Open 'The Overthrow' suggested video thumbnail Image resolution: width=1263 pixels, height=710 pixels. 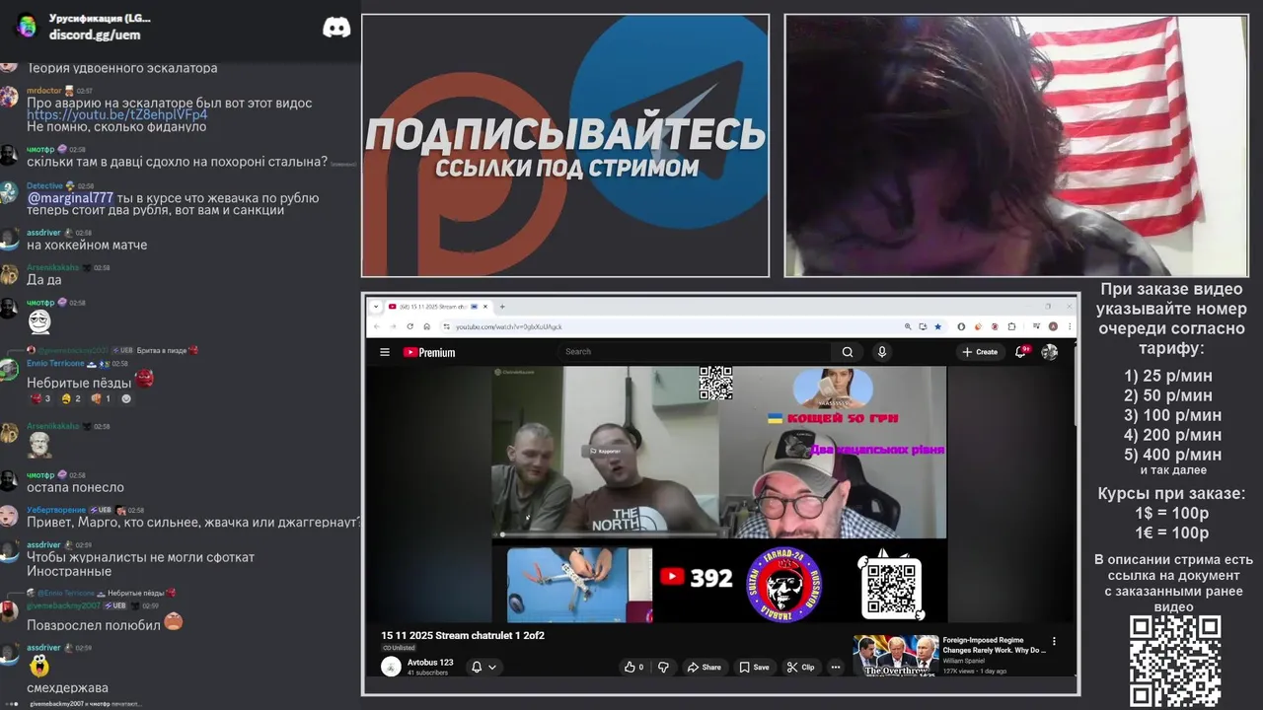click(x=896, y=656)
